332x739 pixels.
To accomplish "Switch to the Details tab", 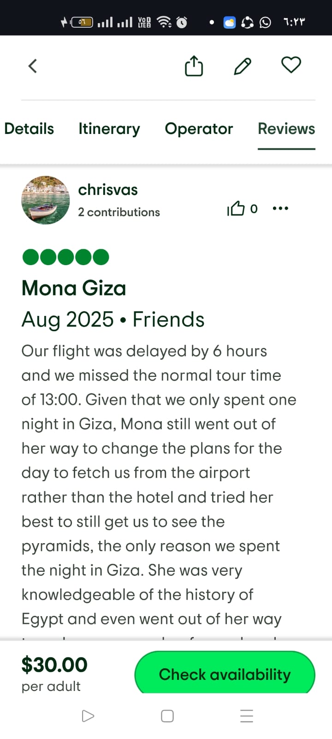I will click(29, 128).
